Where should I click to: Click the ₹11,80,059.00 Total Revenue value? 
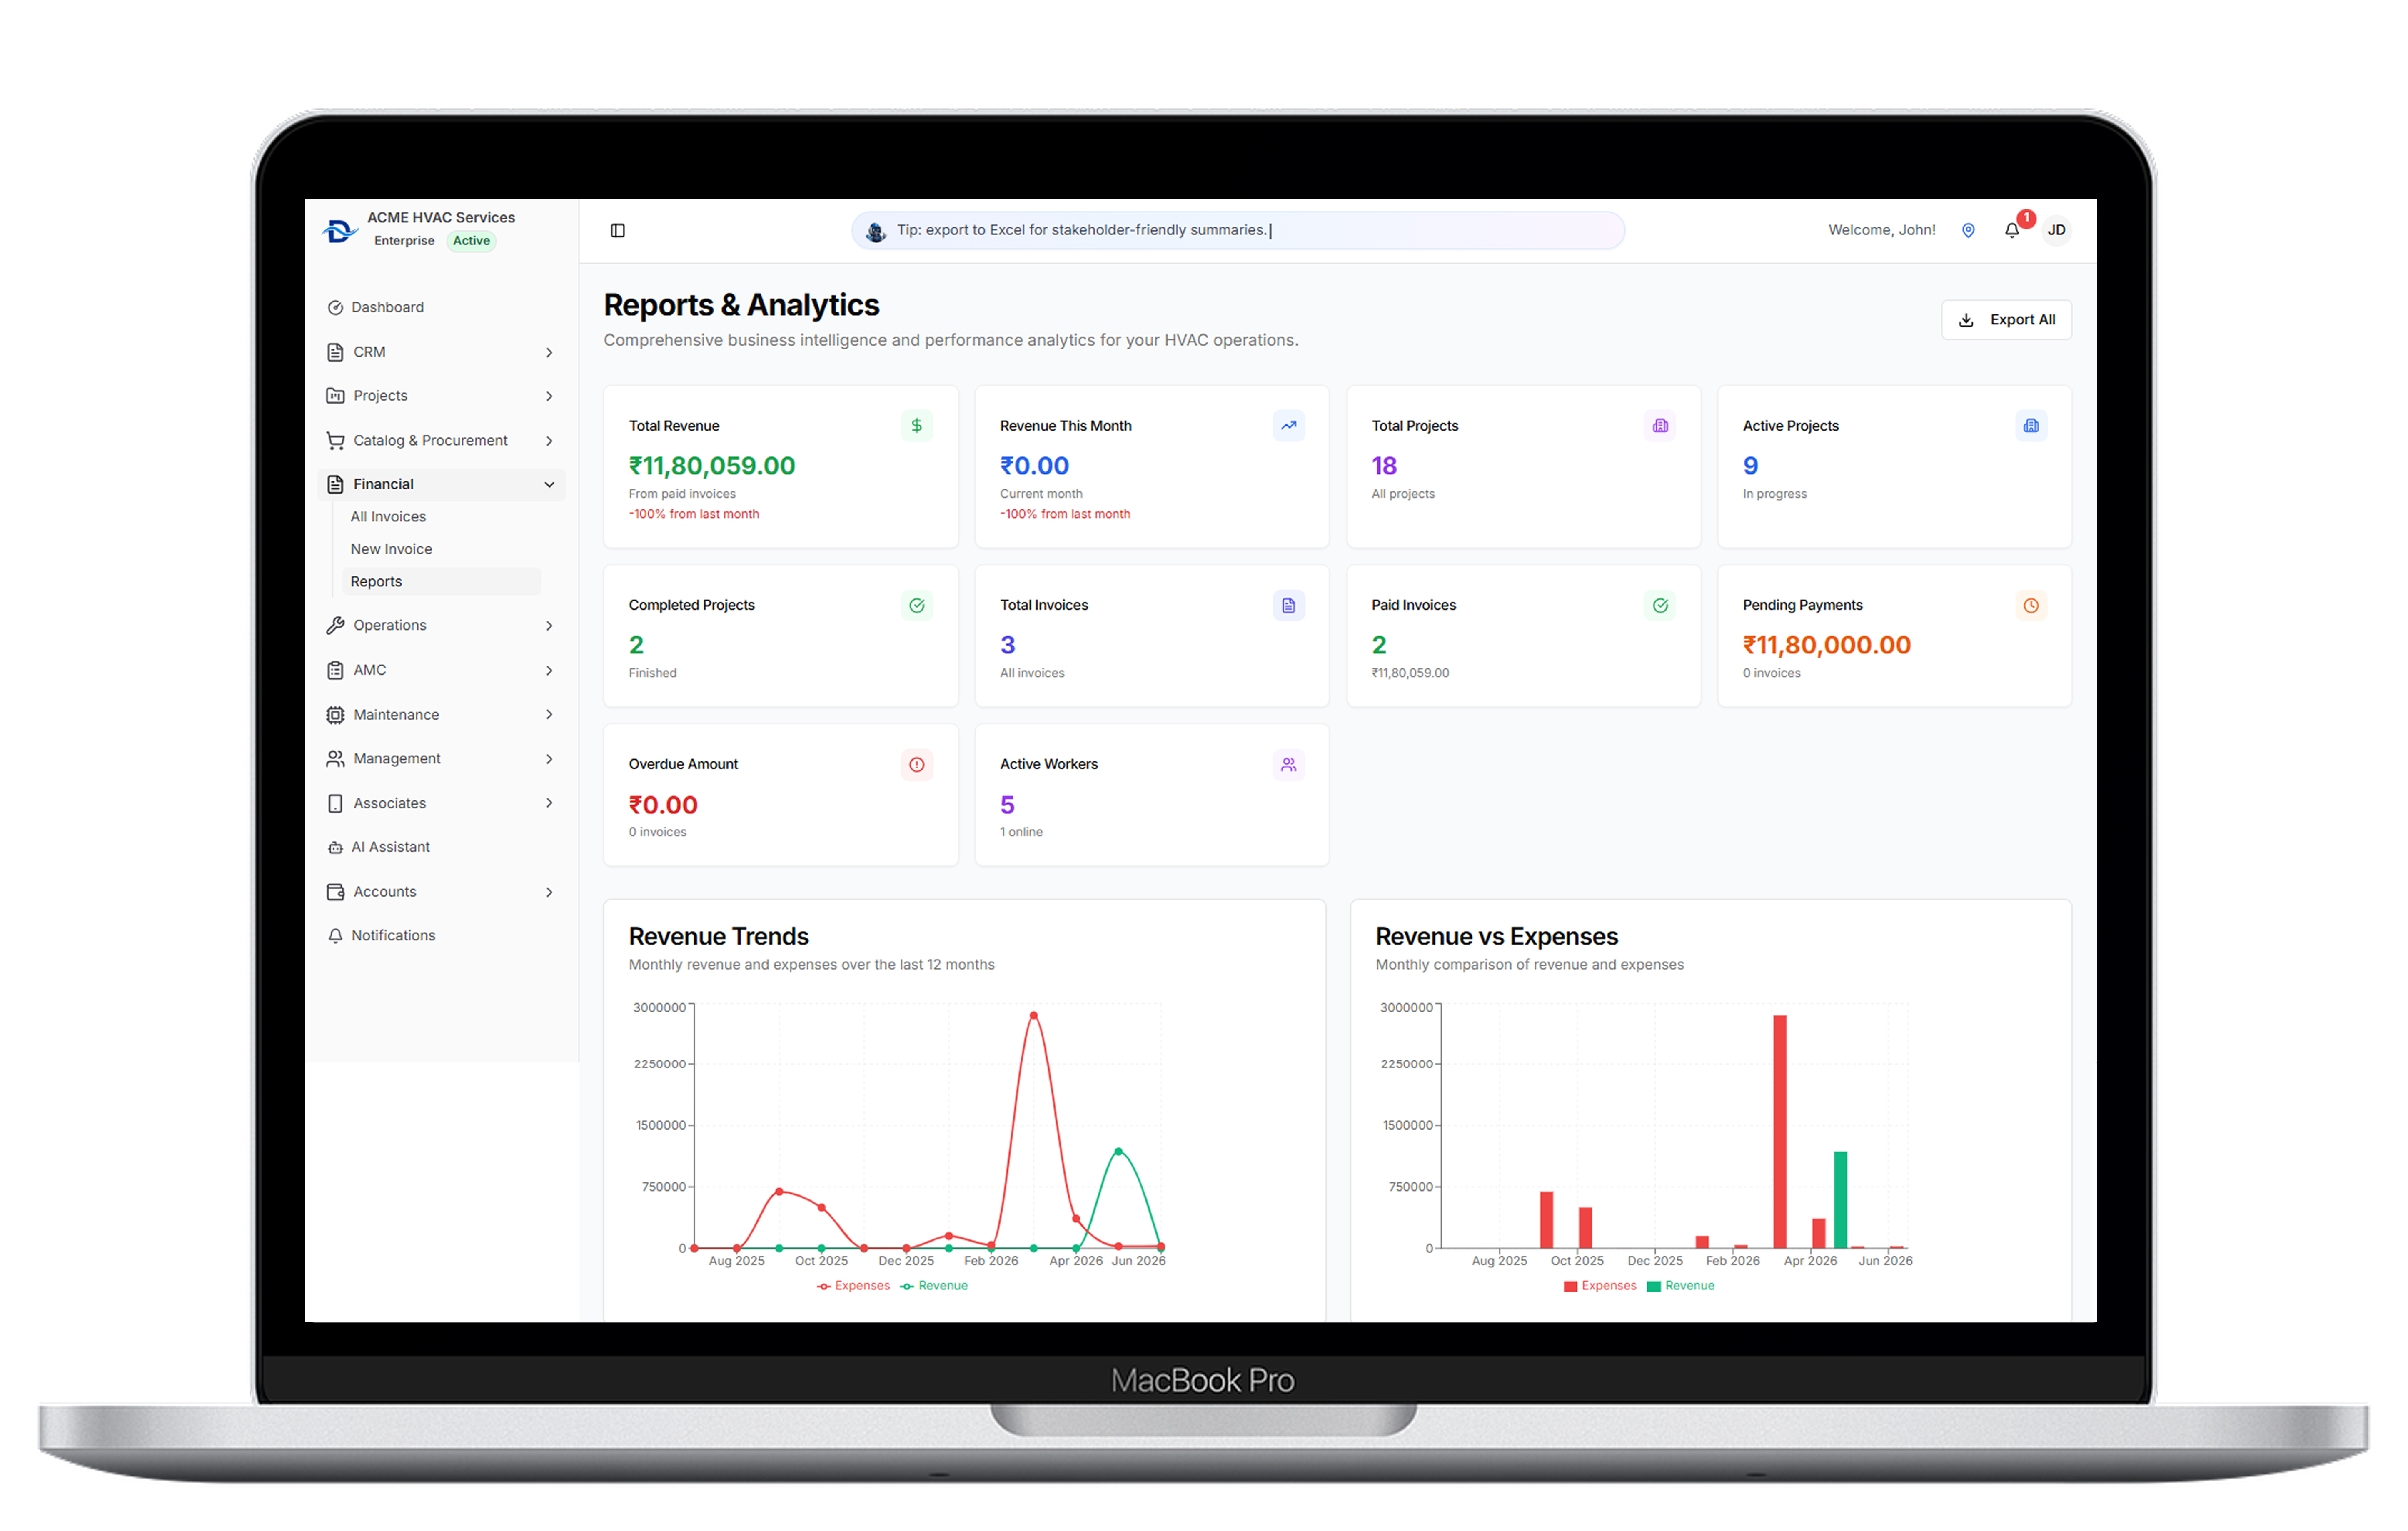tap(712, 466)
